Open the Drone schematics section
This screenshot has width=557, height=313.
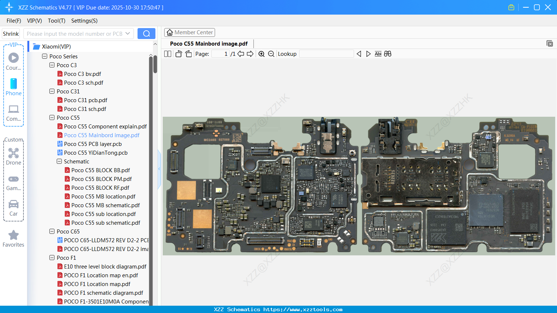tap(13, 157)
